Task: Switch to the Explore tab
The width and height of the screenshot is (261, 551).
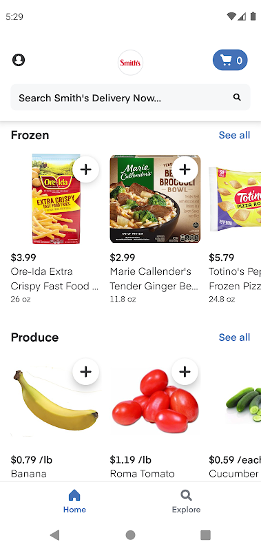Action: tap(186, 501)
